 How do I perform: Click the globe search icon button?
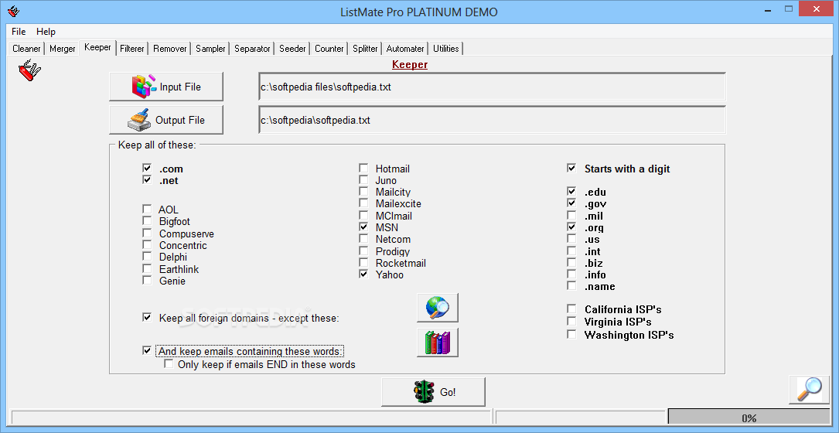click(437, 308)
